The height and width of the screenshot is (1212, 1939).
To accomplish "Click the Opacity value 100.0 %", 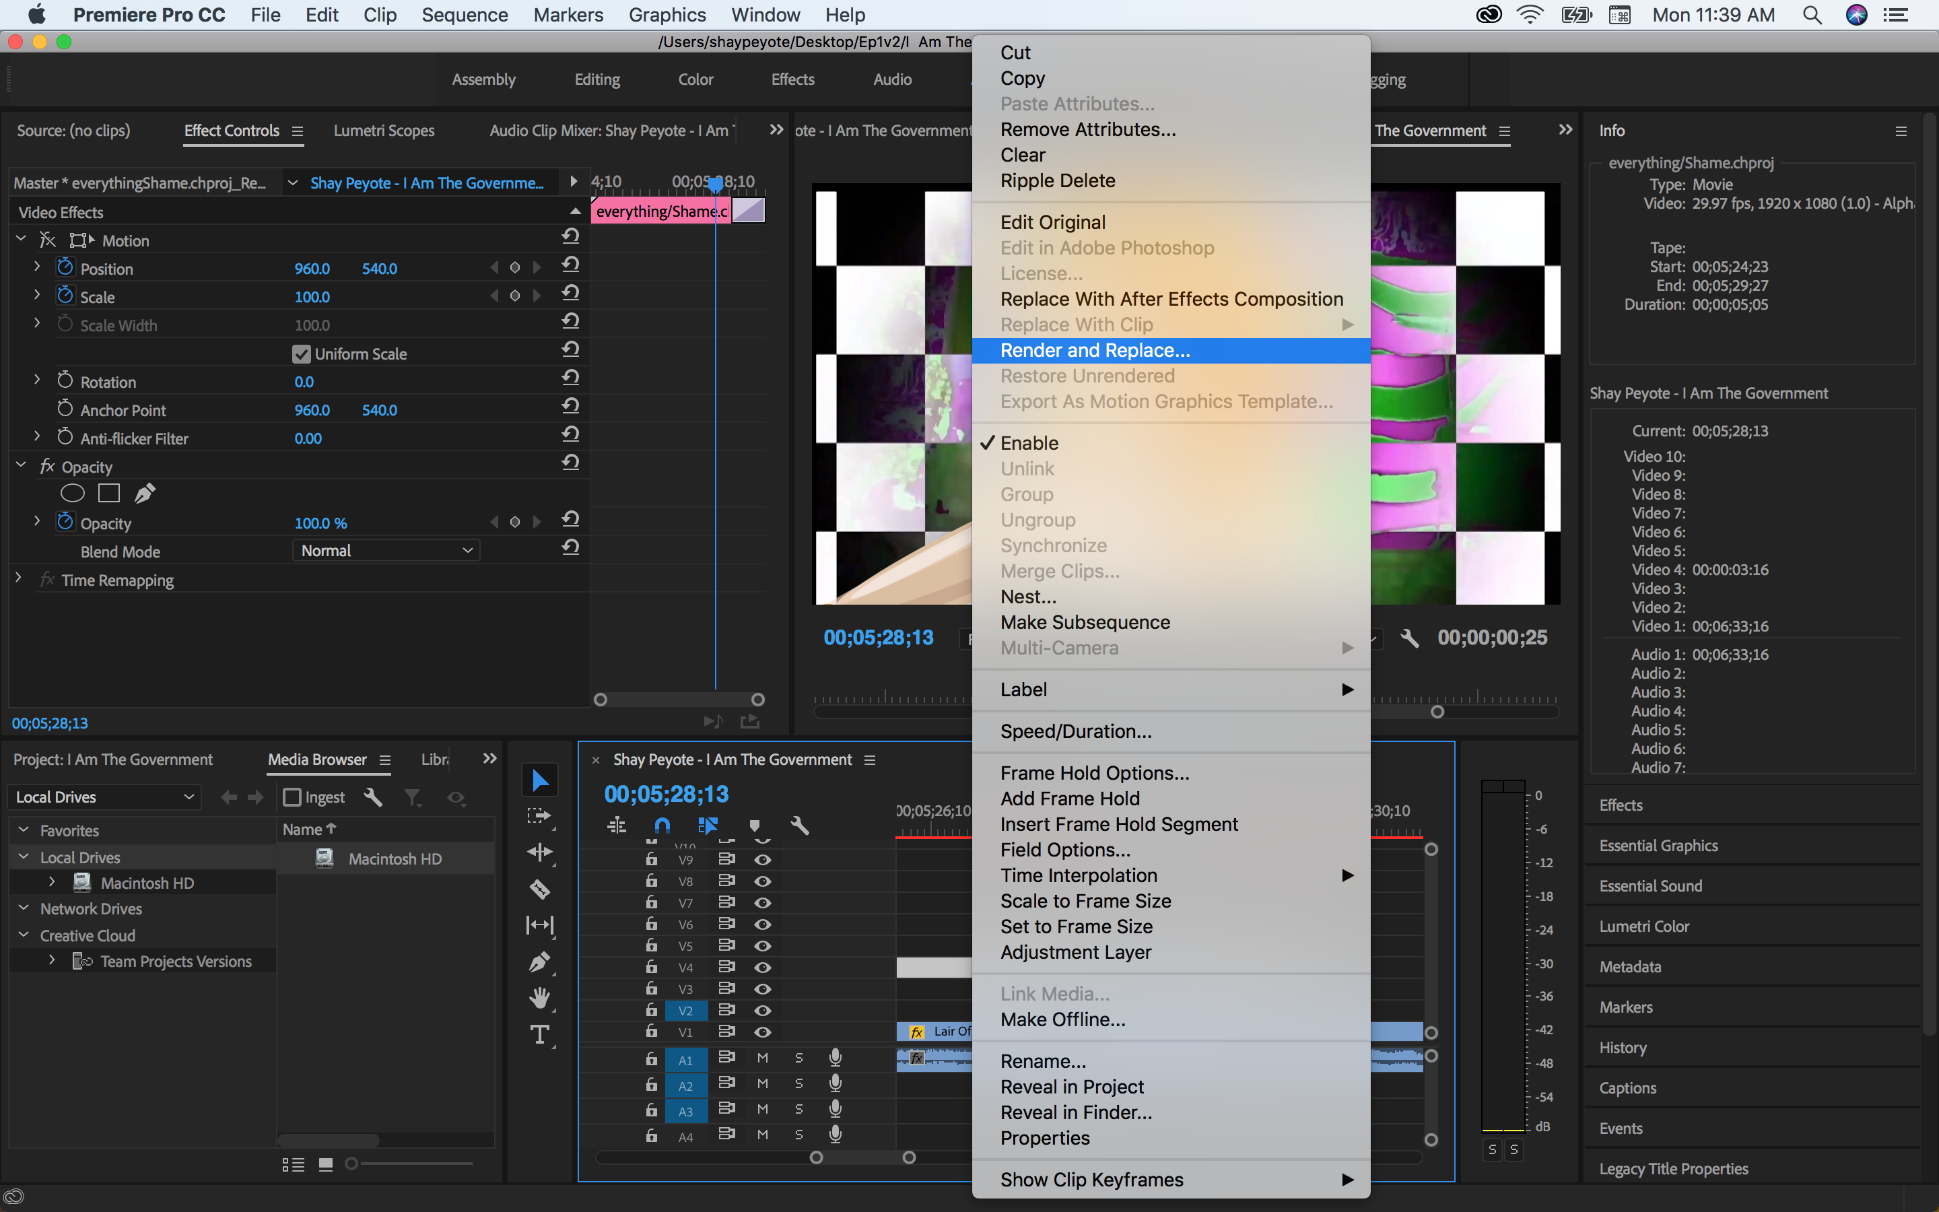I will click(320, 523).
